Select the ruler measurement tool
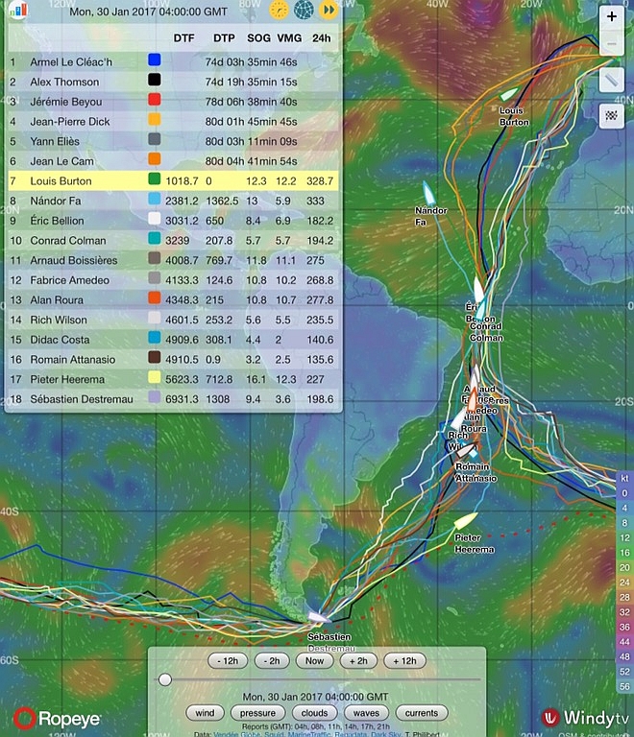The height and width of the screenshot is (737, 634). (612, 81)
